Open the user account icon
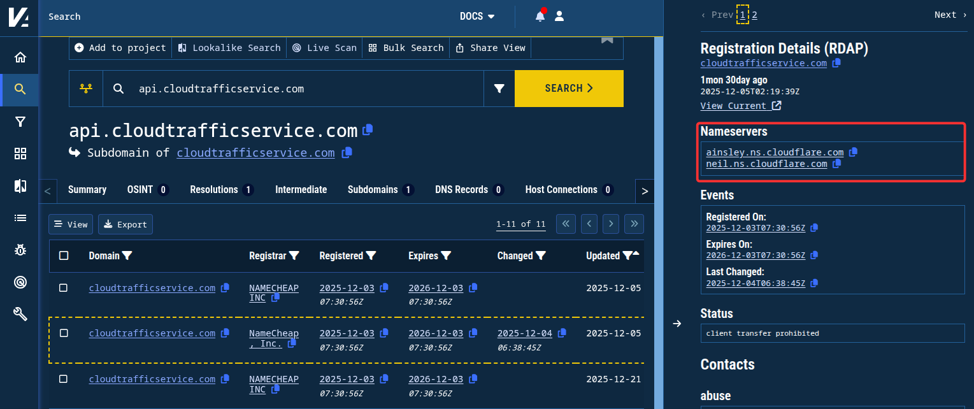The image size is (974, 409). click(x=559, y=17)
